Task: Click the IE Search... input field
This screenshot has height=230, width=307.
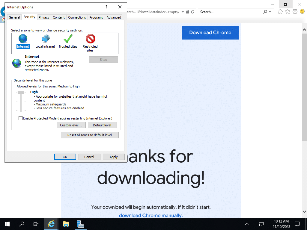Action: (x=230, y=12)
